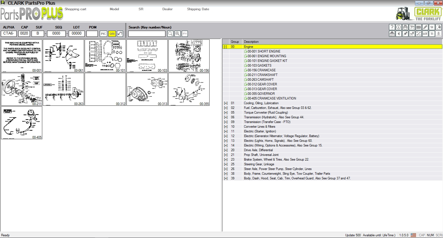Viewport: 443px width, 238px height.
Task: Expand group 01 Cooling, Oiling, Lubrication
Action: coord(226,103)
